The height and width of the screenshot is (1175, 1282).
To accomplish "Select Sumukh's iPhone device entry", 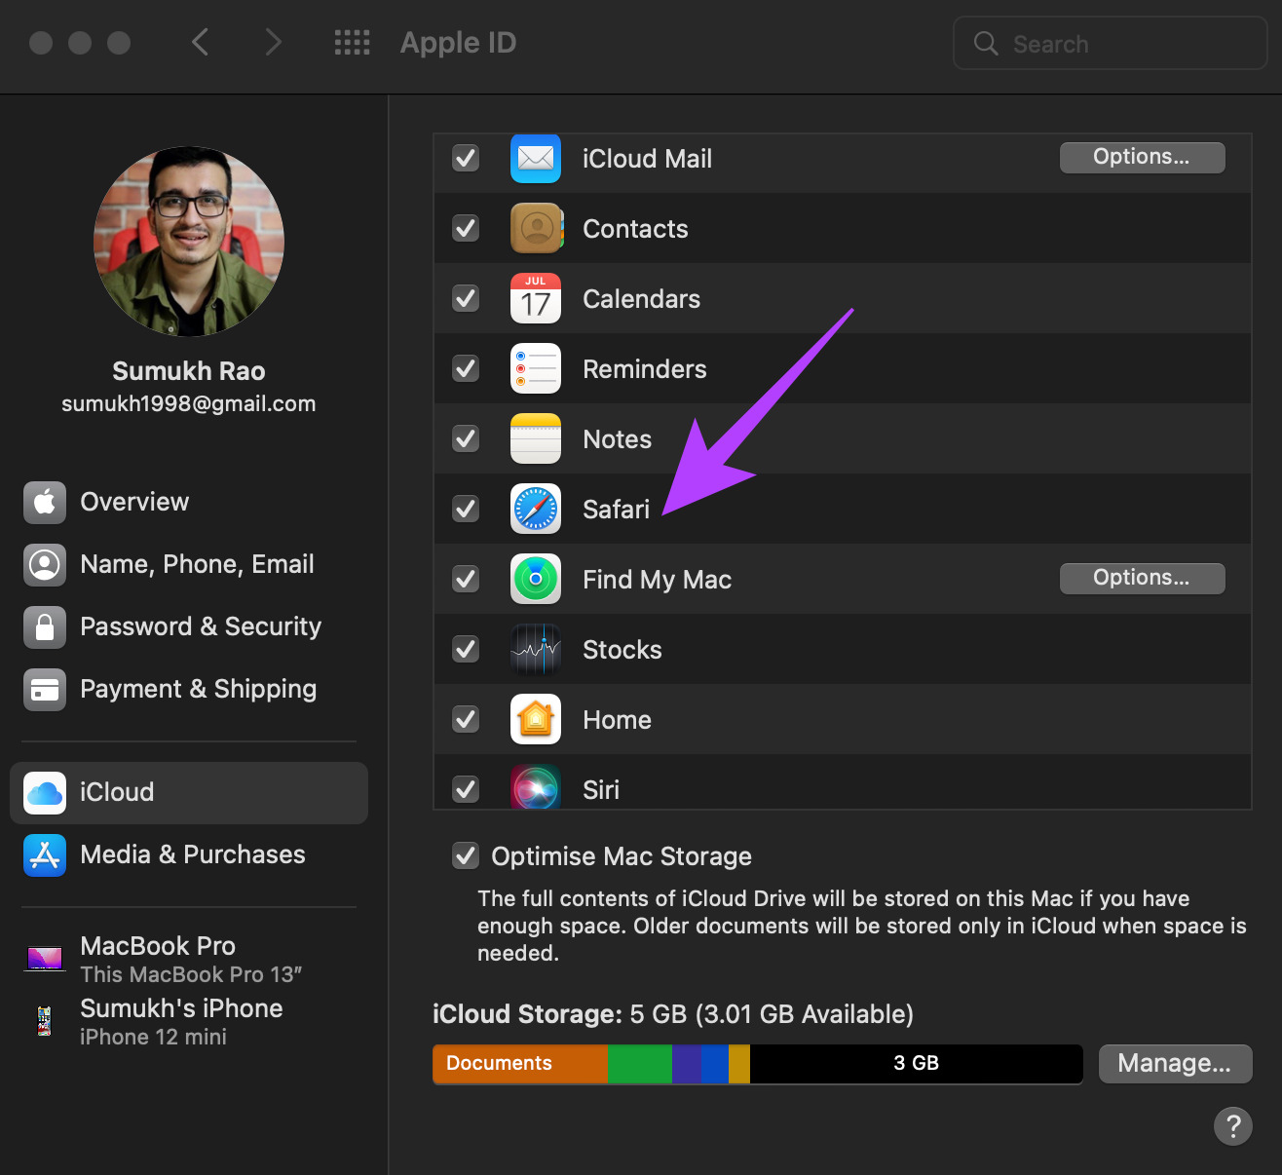I will [x=189, y=1021].
